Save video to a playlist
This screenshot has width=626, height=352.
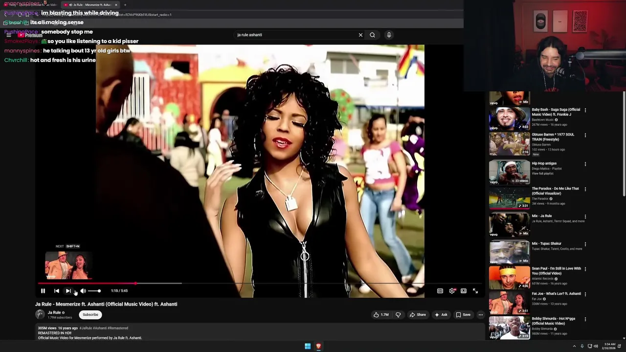click(x=463, y=315)
